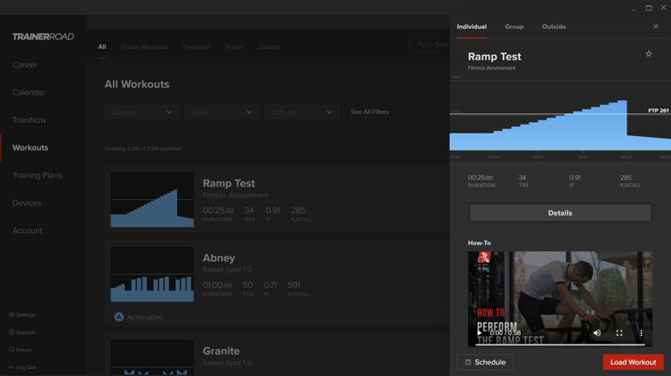
Task: Open Workouts in the sidebar
Action: coord(30,147)
